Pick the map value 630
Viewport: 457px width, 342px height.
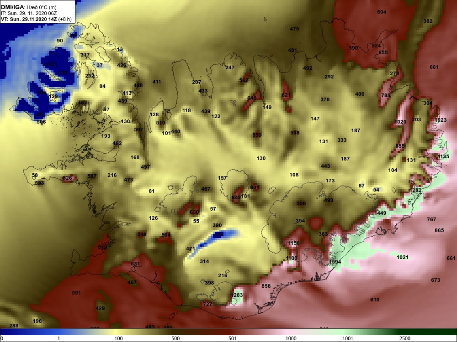click(x=194, y=212)
